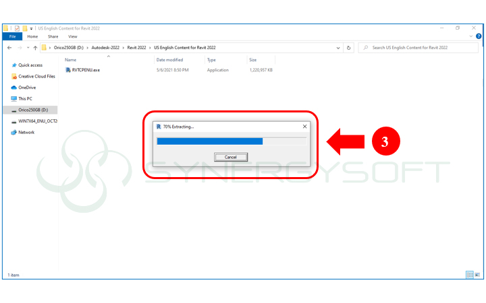Click the RVTCPENU.exe Revit file icon

pos(68,70)
